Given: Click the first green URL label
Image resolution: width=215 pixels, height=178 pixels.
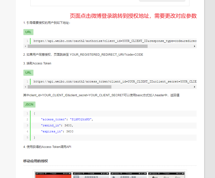Looking at the screenshot, I should tap(28, 32).
